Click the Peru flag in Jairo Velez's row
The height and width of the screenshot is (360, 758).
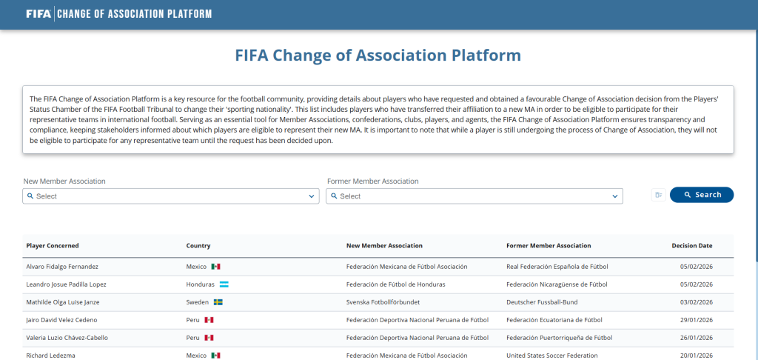click(209, 320)
